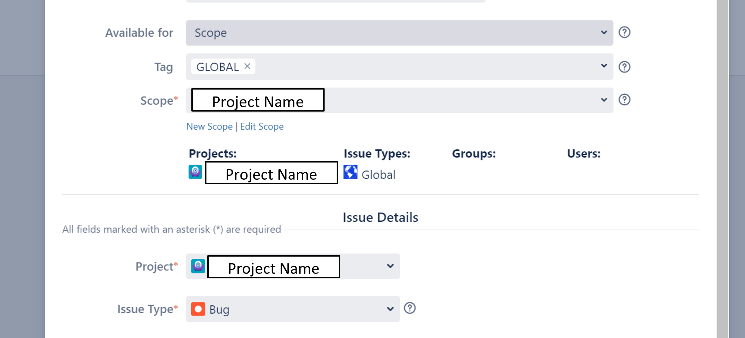This screenshot has width=745, height=338.
Task: Click the Edit Scope link
Action: pos(262,126)
